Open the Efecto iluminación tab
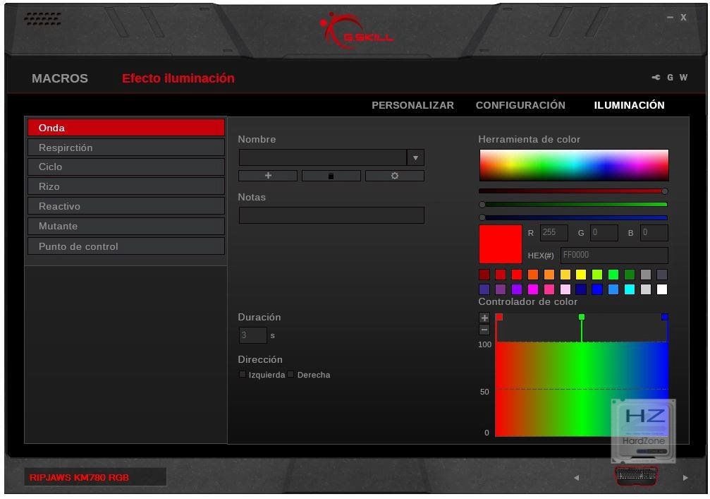The width and height of the screenshot is (710, 499). 178,78
